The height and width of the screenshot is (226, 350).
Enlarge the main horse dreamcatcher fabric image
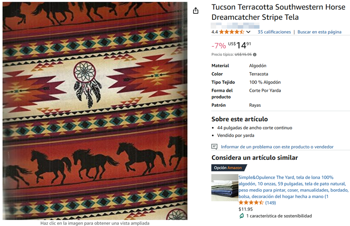[95, 111]
